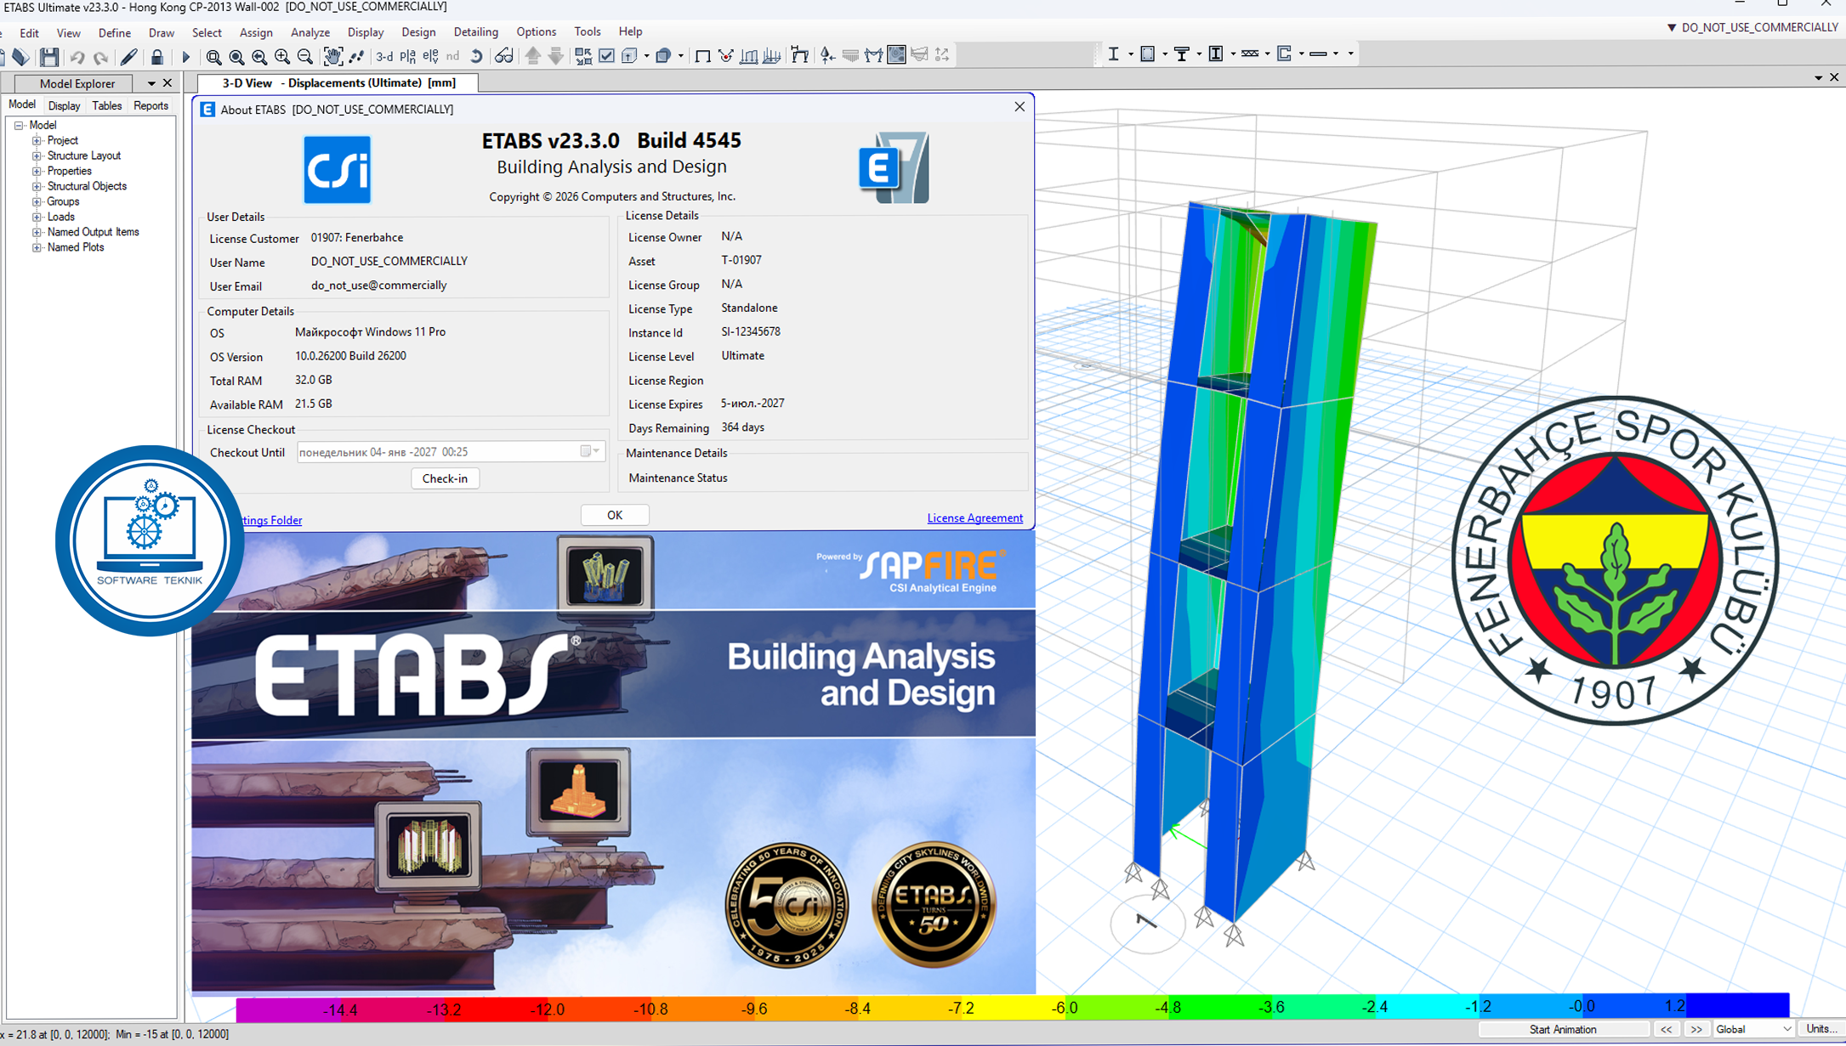Select the Rubber Band Zoom magnifier icon

pos(213,57)
